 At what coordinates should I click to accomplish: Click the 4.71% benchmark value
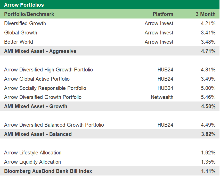click(x=208, y=51)
